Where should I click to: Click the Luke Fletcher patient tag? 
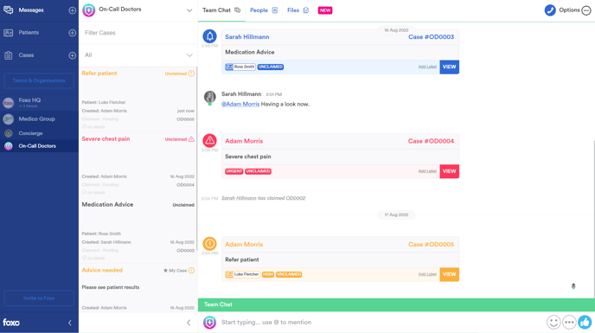[x=242, y=274]
